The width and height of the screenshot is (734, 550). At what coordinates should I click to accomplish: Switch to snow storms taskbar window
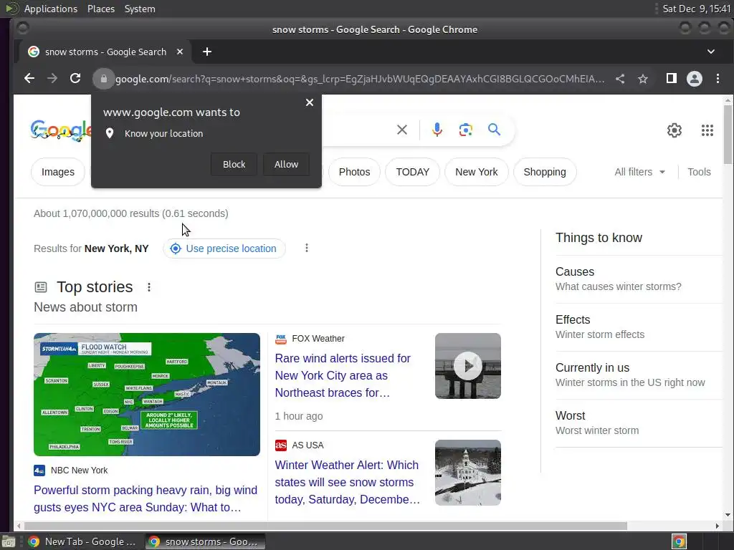[x=205, y=541]
